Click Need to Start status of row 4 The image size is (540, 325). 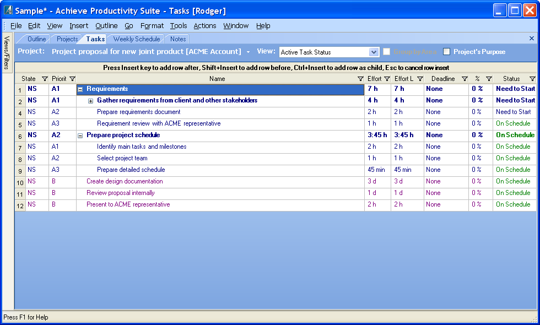[x=514, y=112]
